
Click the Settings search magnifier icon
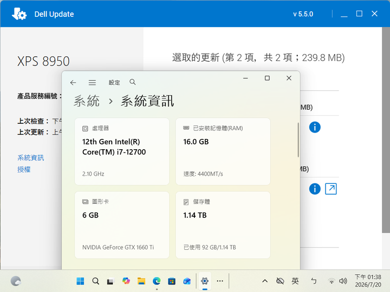click(133, 82)
